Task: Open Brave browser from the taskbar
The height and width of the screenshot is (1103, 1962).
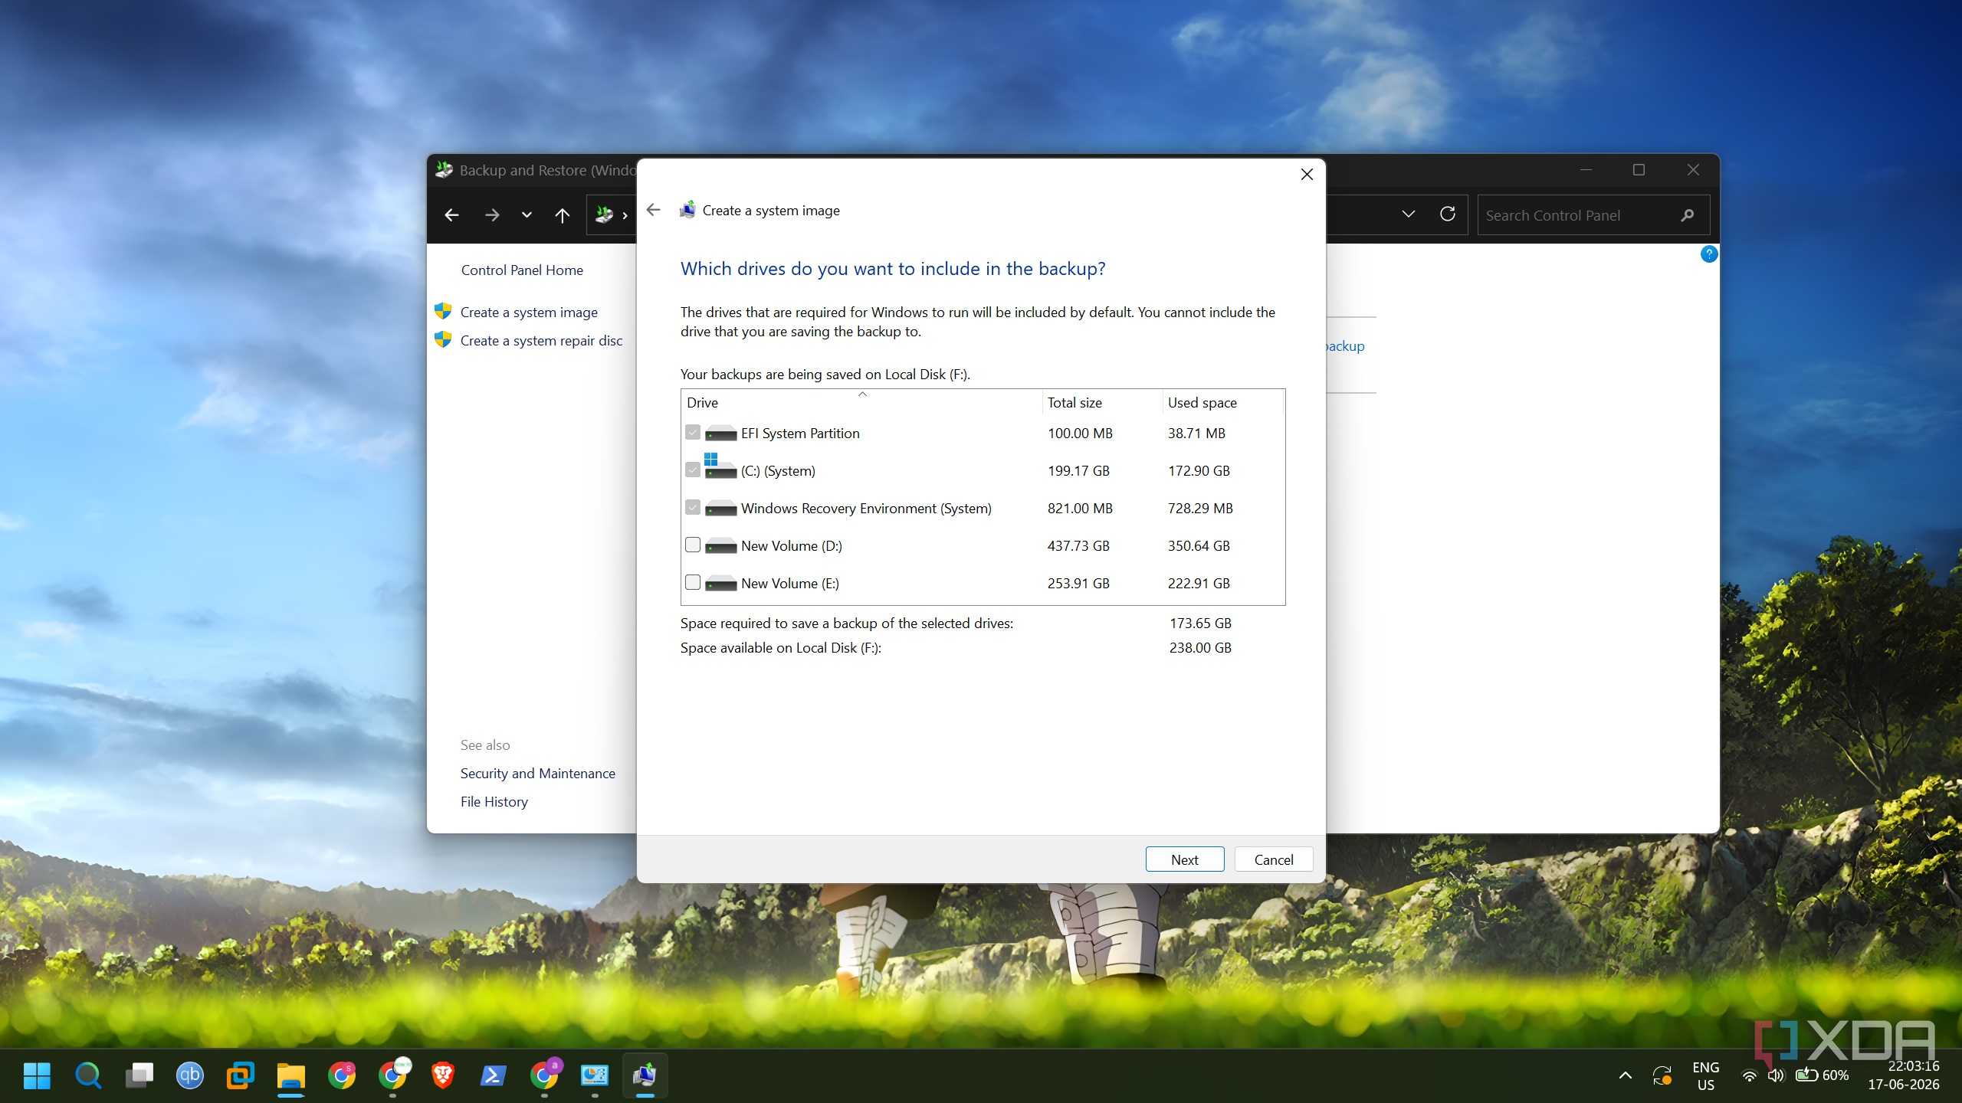Action: coord(442,1075)
